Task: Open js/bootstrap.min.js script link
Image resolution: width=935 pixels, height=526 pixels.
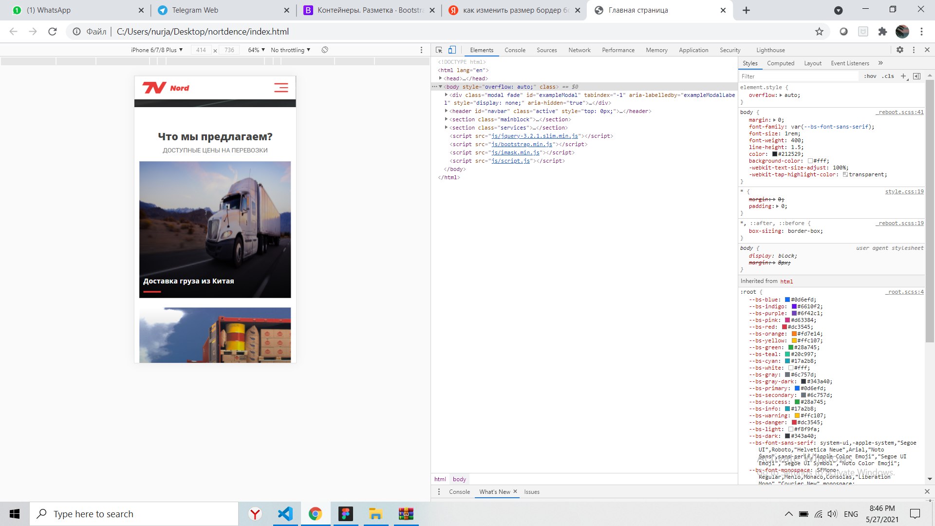Action: point(522,144)
